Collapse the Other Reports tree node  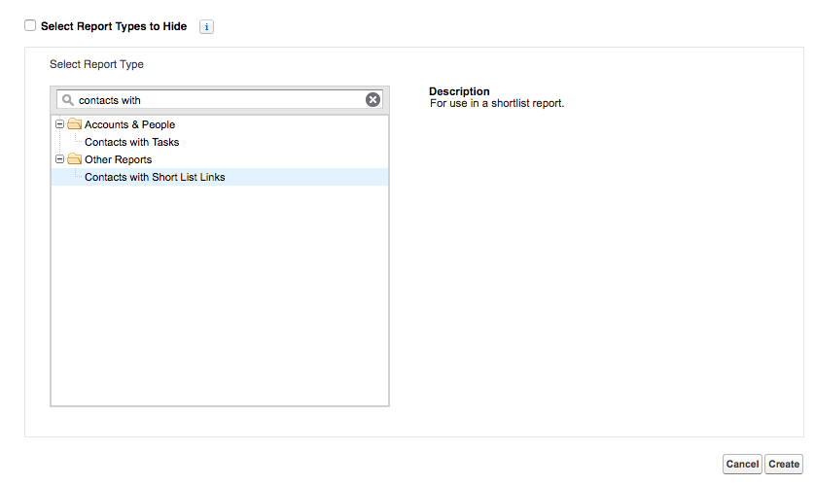[x=59, y=158]
